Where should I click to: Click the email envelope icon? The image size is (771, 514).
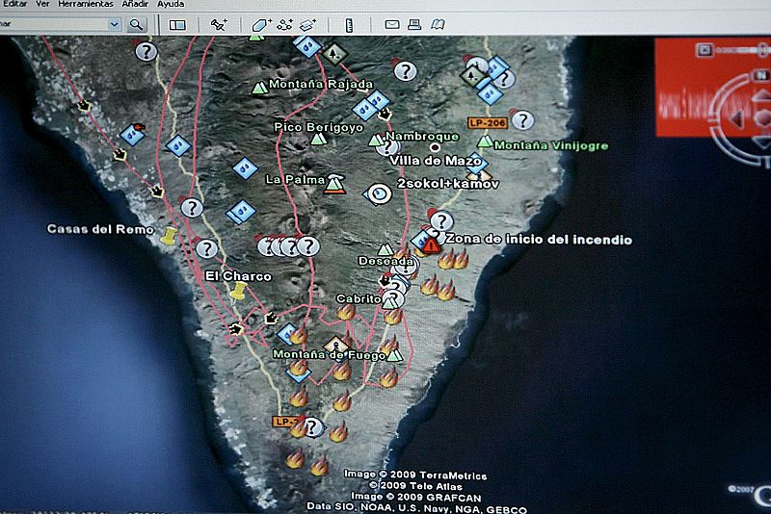coord(392,24)
